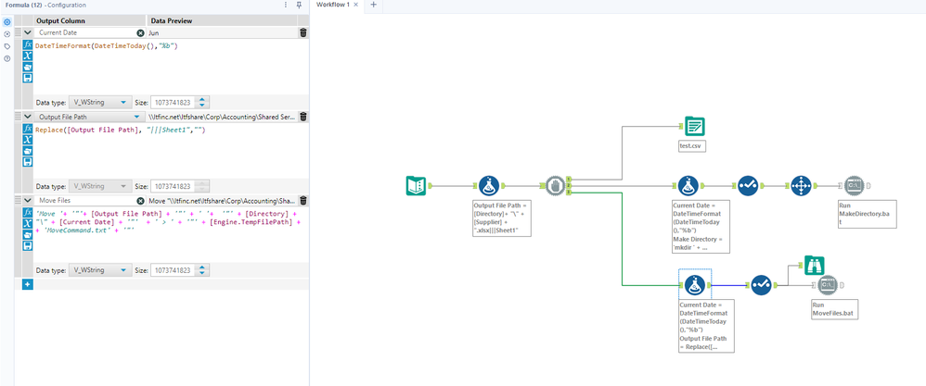Viewport: 926px width, 386px height.
Task: Open Columns and Constants (X) for Output File Path
Action: (27, 140)
